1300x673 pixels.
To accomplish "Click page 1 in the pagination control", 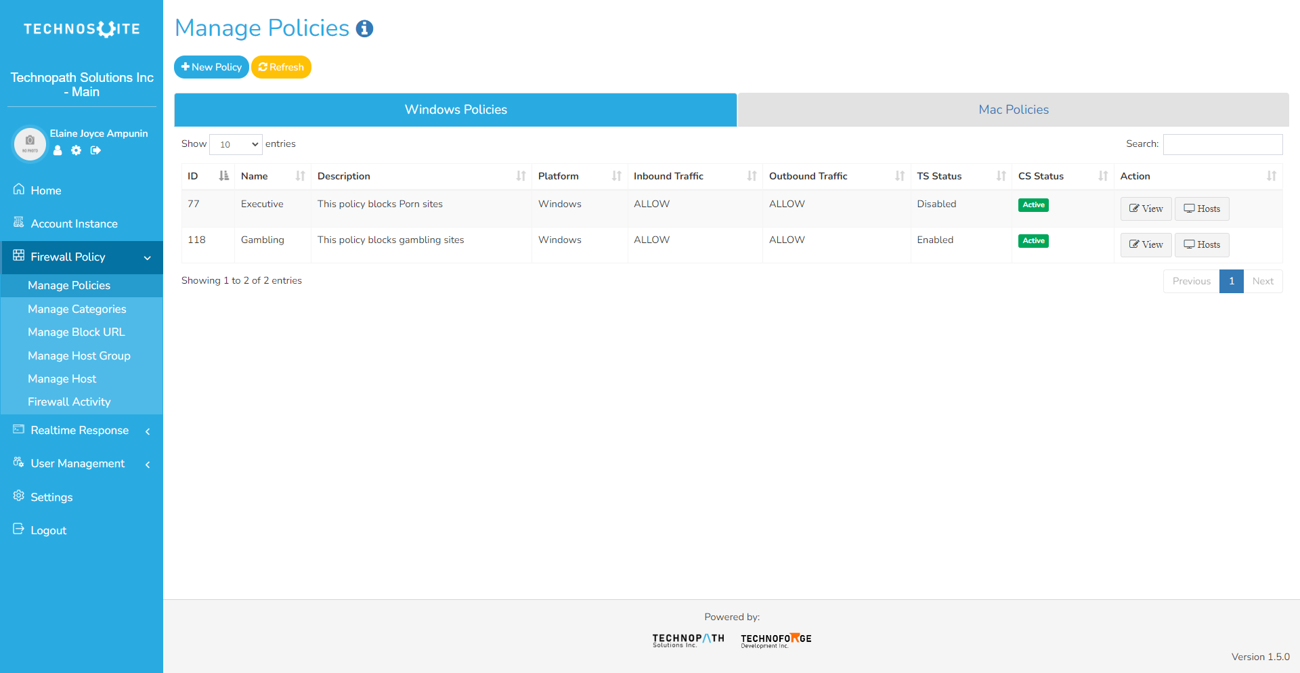I will coord(1231,281).
